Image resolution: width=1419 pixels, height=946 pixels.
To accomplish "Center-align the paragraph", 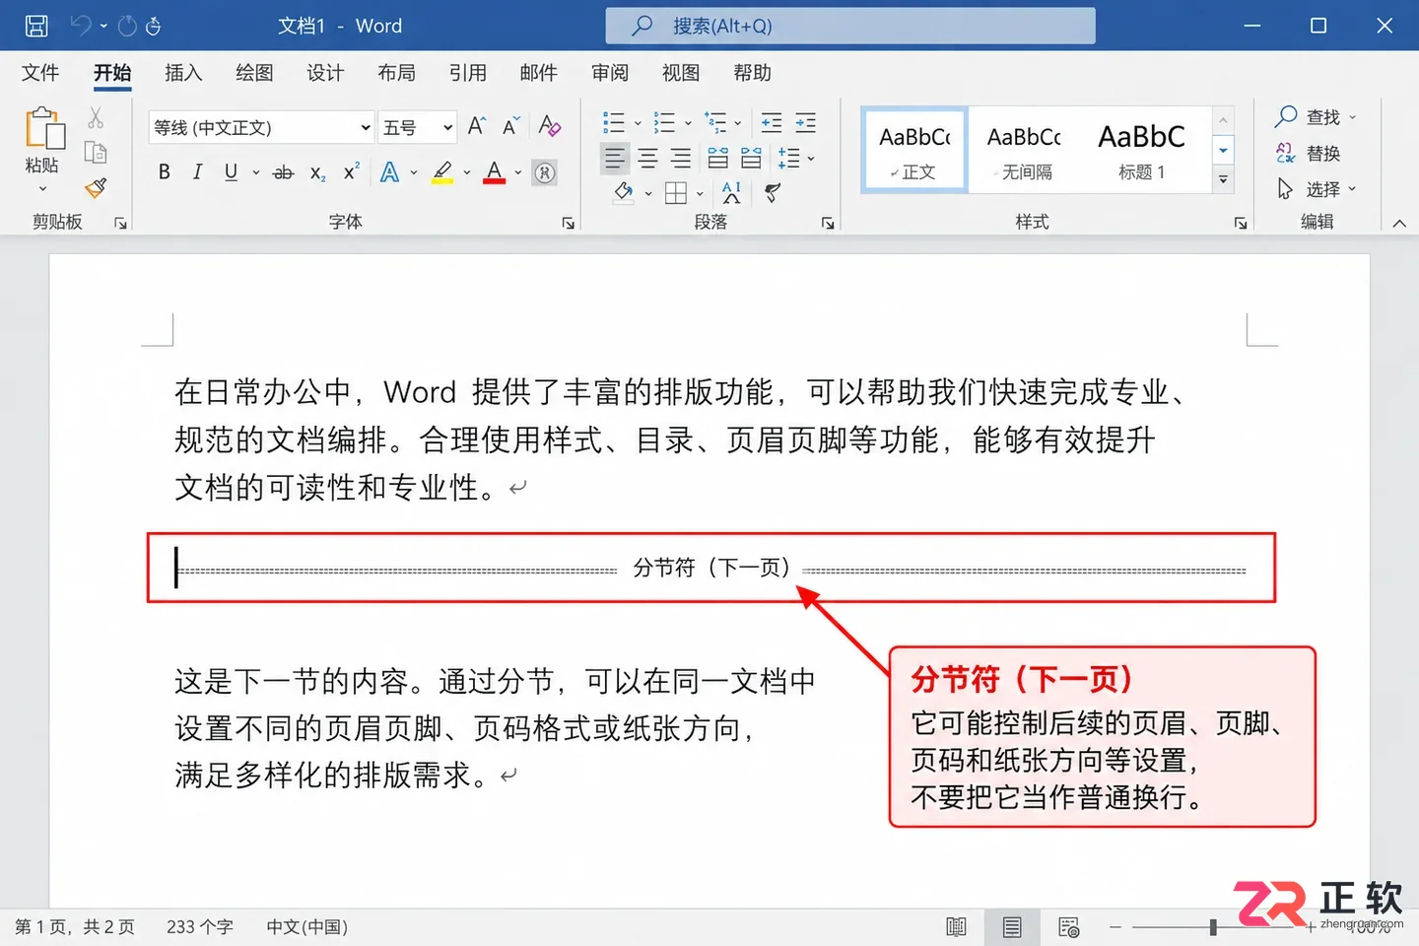I will point(647,158).
